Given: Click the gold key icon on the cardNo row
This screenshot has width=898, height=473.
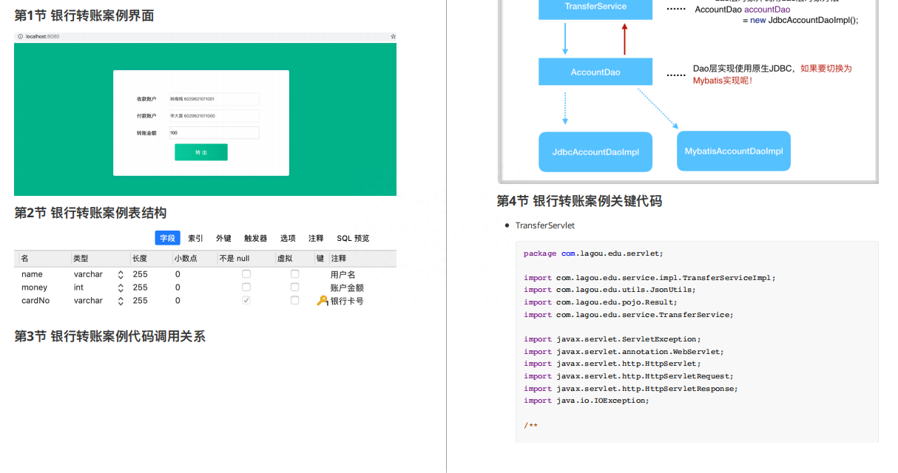Looking at the screenshot, I should [x=322, y=300].
